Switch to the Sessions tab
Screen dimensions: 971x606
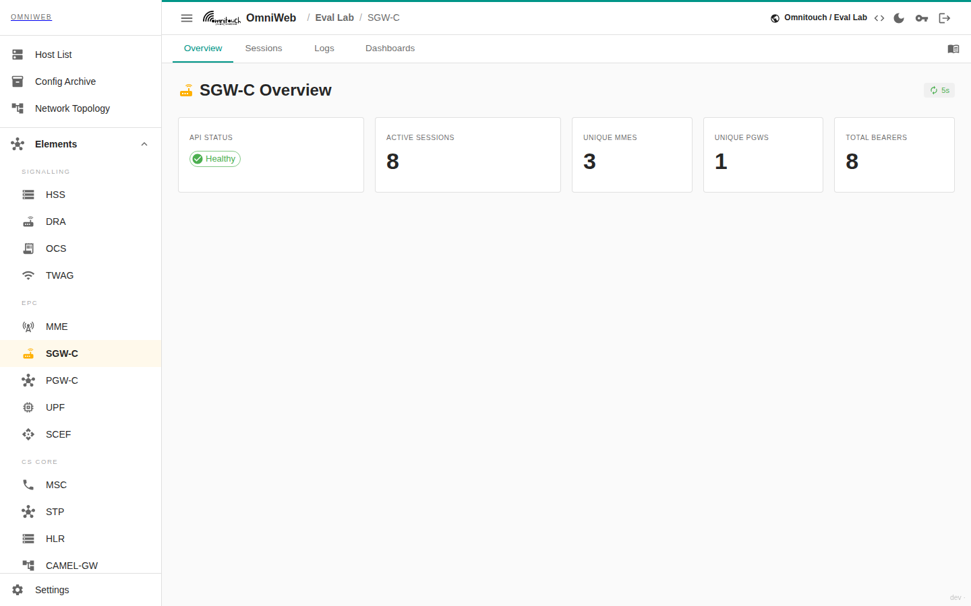coord(264,48)
